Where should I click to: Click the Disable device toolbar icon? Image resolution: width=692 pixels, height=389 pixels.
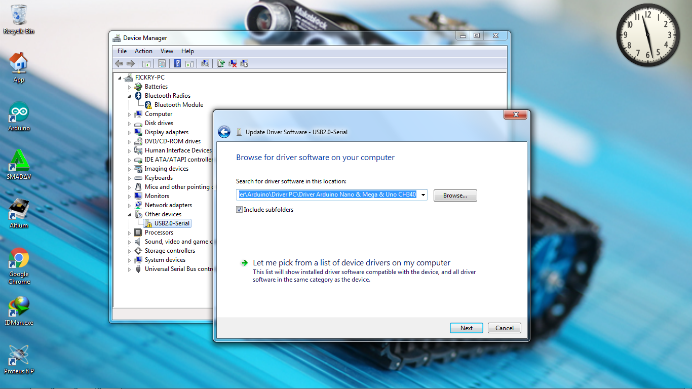(244, 63)
